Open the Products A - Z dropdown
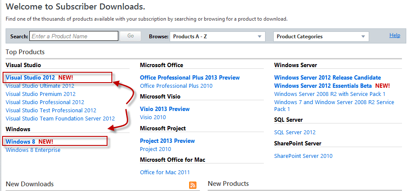 point(217,37)
